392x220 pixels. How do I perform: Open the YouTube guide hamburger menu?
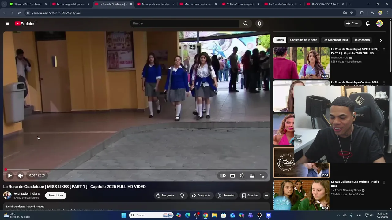point(7,24)
